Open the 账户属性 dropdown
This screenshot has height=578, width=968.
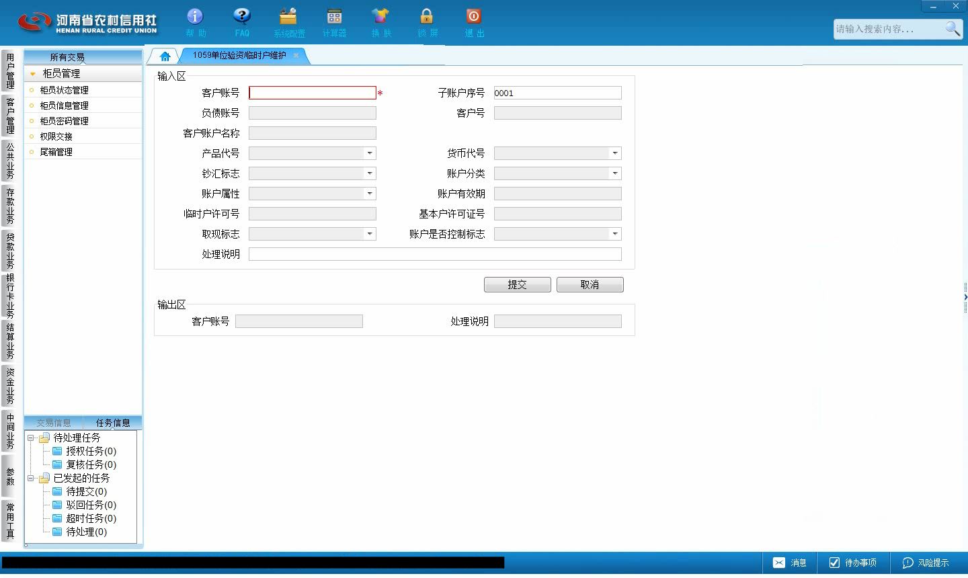point(369,194)
